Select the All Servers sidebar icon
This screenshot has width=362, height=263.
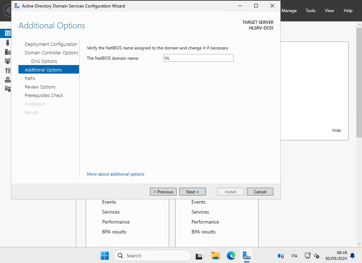coord(7,52)
